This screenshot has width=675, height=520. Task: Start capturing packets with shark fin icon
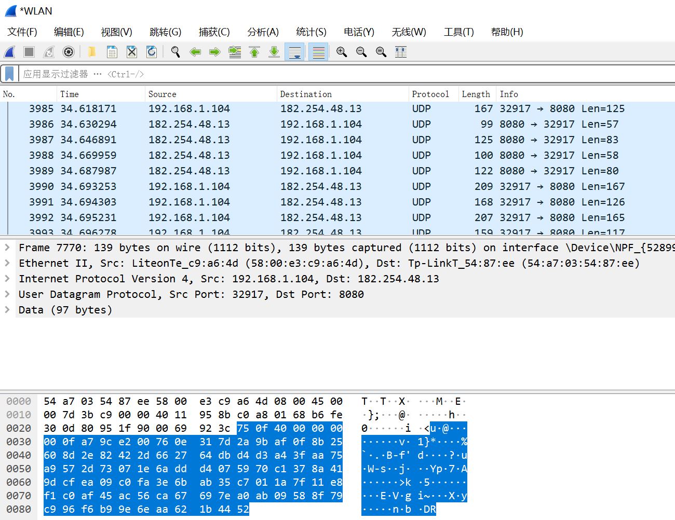point(10,52)
